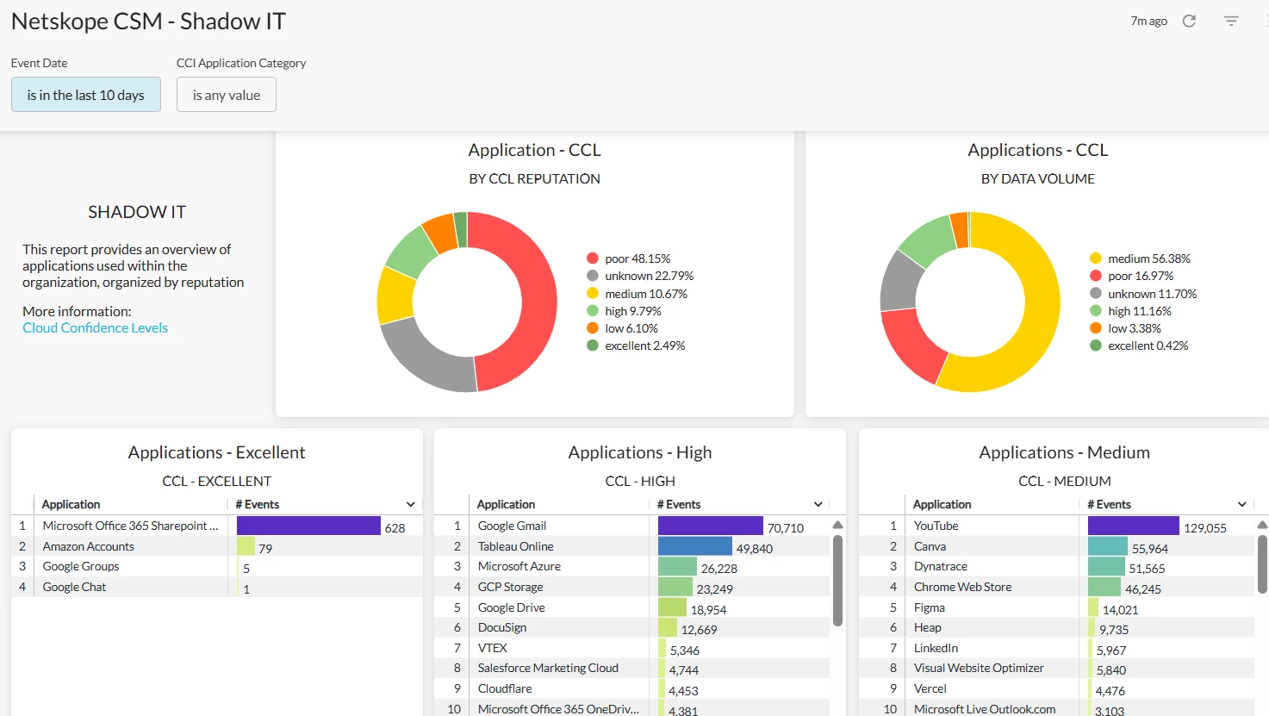Toggle the 'medium 10.67%' legend dot
Viewport: 1269px width, 716px height.
point(593,294)
